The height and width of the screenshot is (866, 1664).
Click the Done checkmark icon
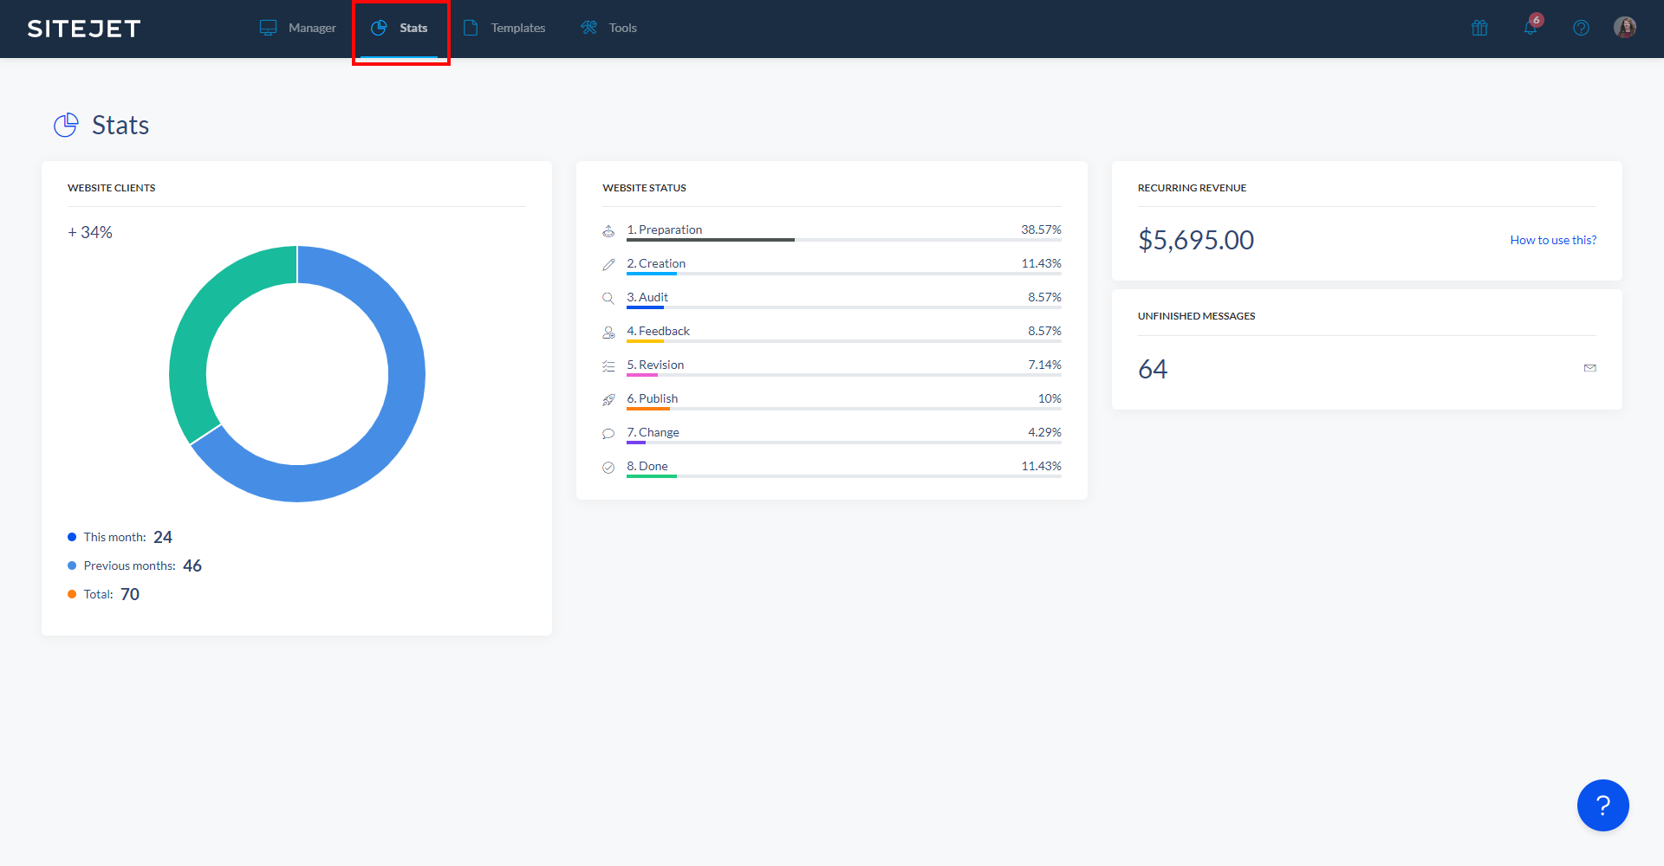coord(608,468)
